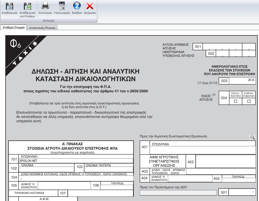
Task: Focus the ΟΝΟΜΑ ΠΑΤΕΡΑ field 103
Action: [109, 170]
